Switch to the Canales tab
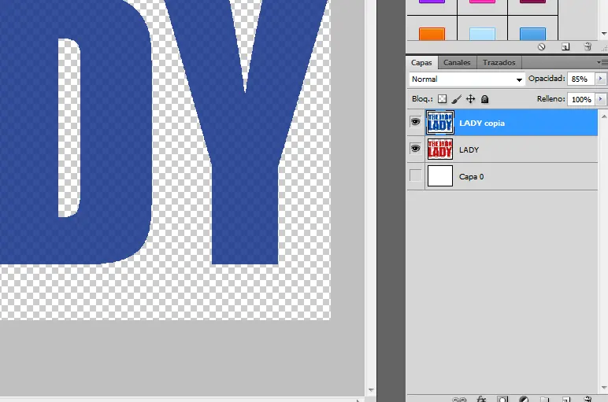 [457, 62]
